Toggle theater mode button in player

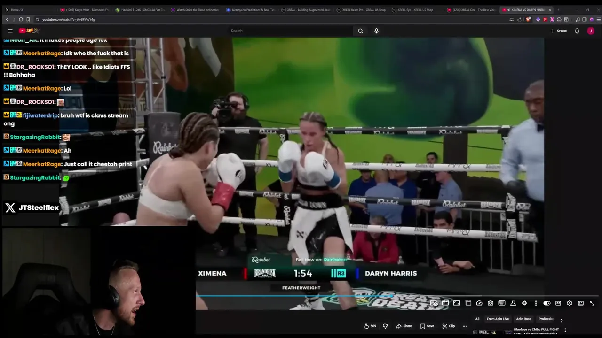[x=581, y=303]
